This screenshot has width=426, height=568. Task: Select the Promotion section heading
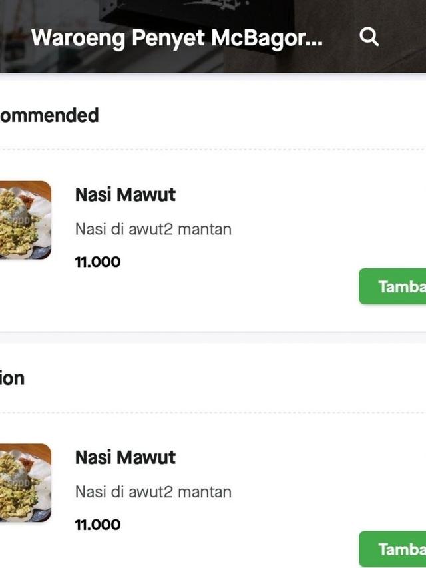[x=11, y=378]
